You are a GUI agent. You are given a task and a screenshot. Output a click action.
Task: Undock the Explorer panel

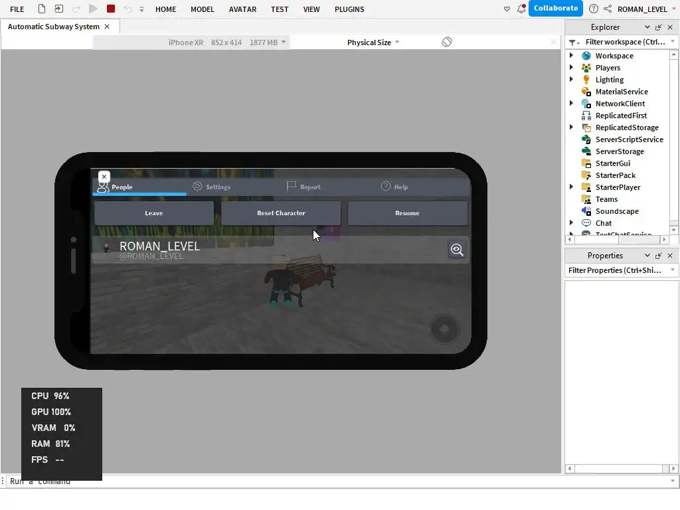pos(658,27)
